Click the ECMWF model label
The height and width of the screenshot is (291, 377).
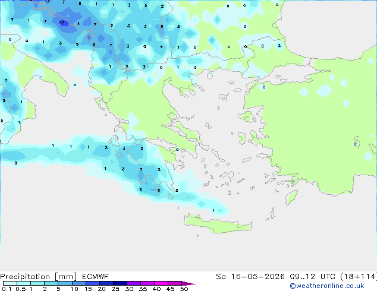pyautogui.click(x=96, y=277)
